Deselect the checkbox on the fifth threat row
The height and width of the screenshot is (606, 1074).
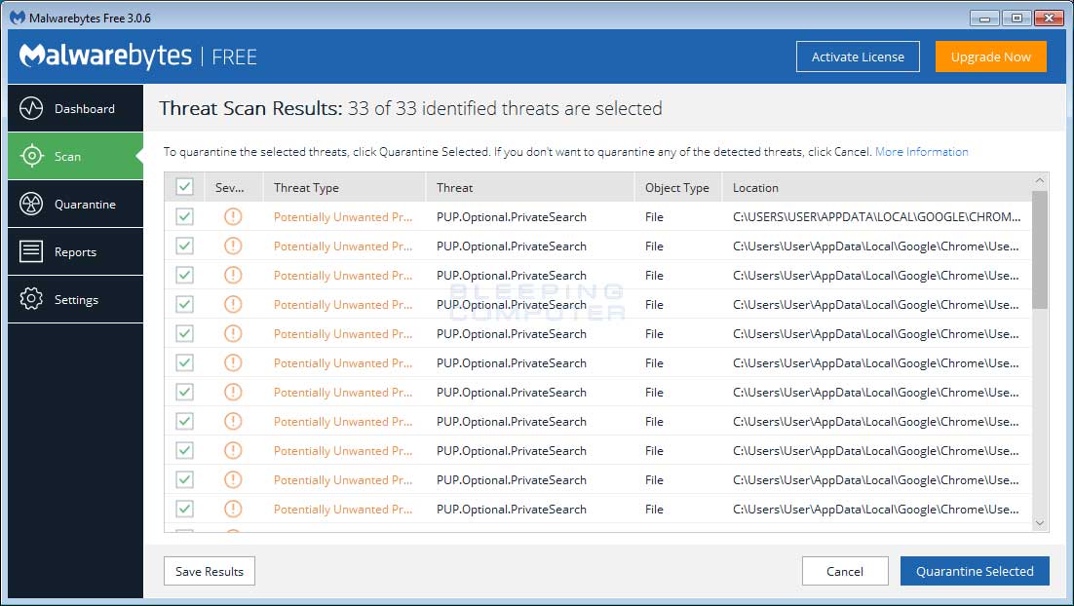click(184, 333)
